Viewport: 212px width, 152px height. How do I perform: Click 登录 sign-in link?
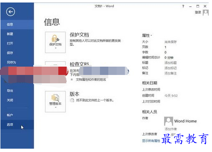(198, 12)
